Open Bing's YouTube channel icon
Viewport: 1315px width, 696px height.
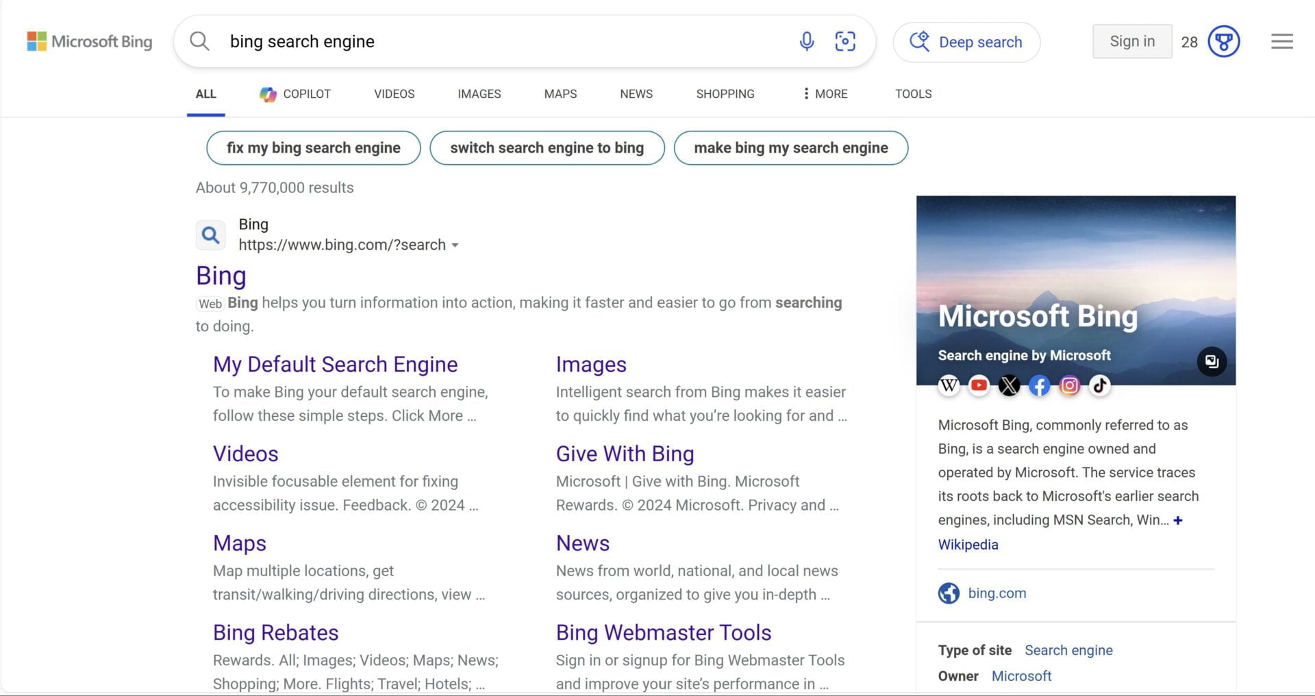pos(979,385)
